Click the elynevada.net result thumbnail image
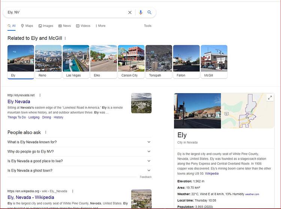Screen dimensions: 281x209 141,103
